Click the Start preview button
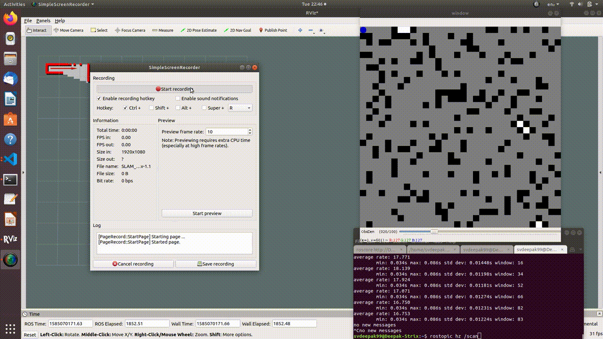The width and height of the screenshot is (603, 339). (x=207, y=213)
